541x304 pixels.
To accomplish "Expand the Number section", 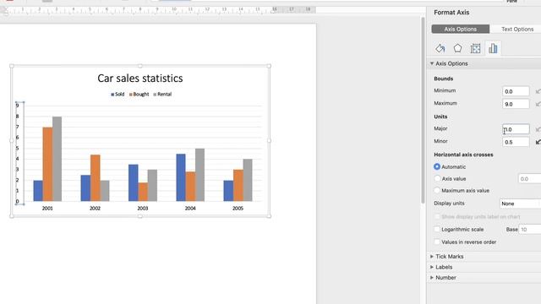I will [432, 278].
